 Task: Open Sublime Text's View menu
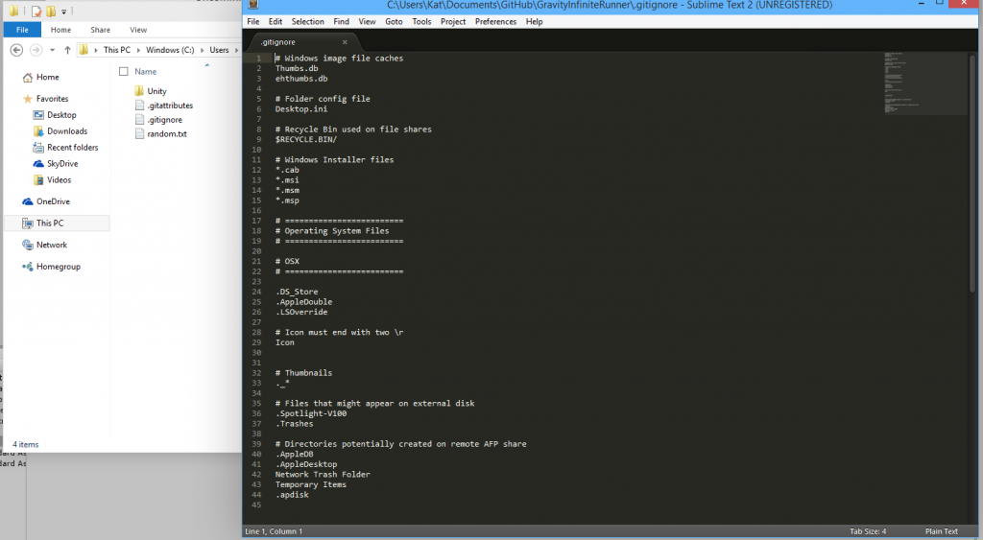pos(367,21)
